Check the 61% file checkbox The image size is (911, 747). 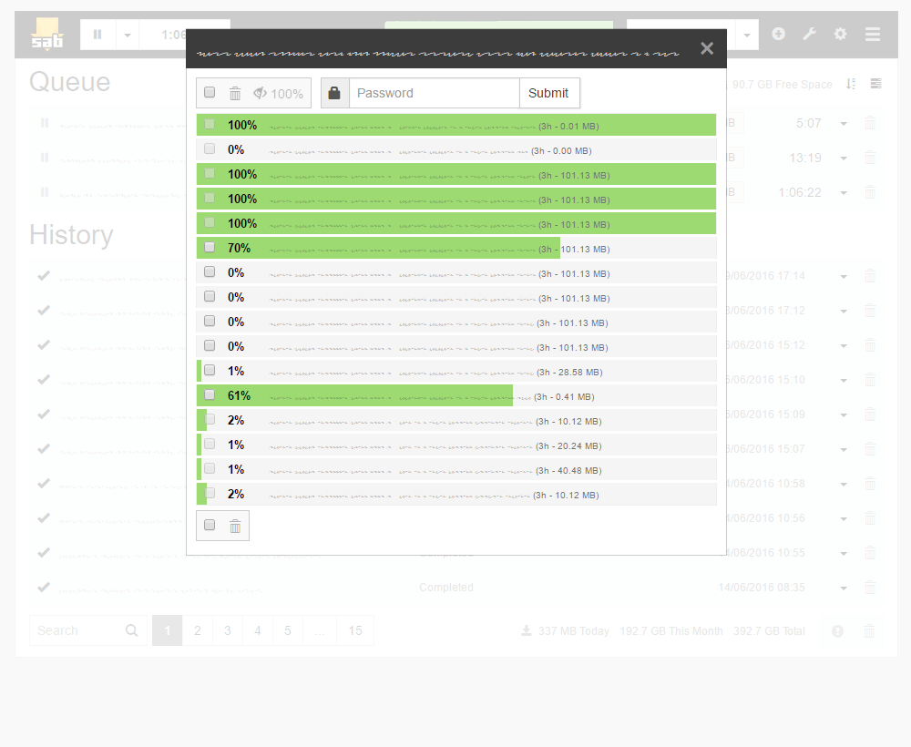(210, 395)
